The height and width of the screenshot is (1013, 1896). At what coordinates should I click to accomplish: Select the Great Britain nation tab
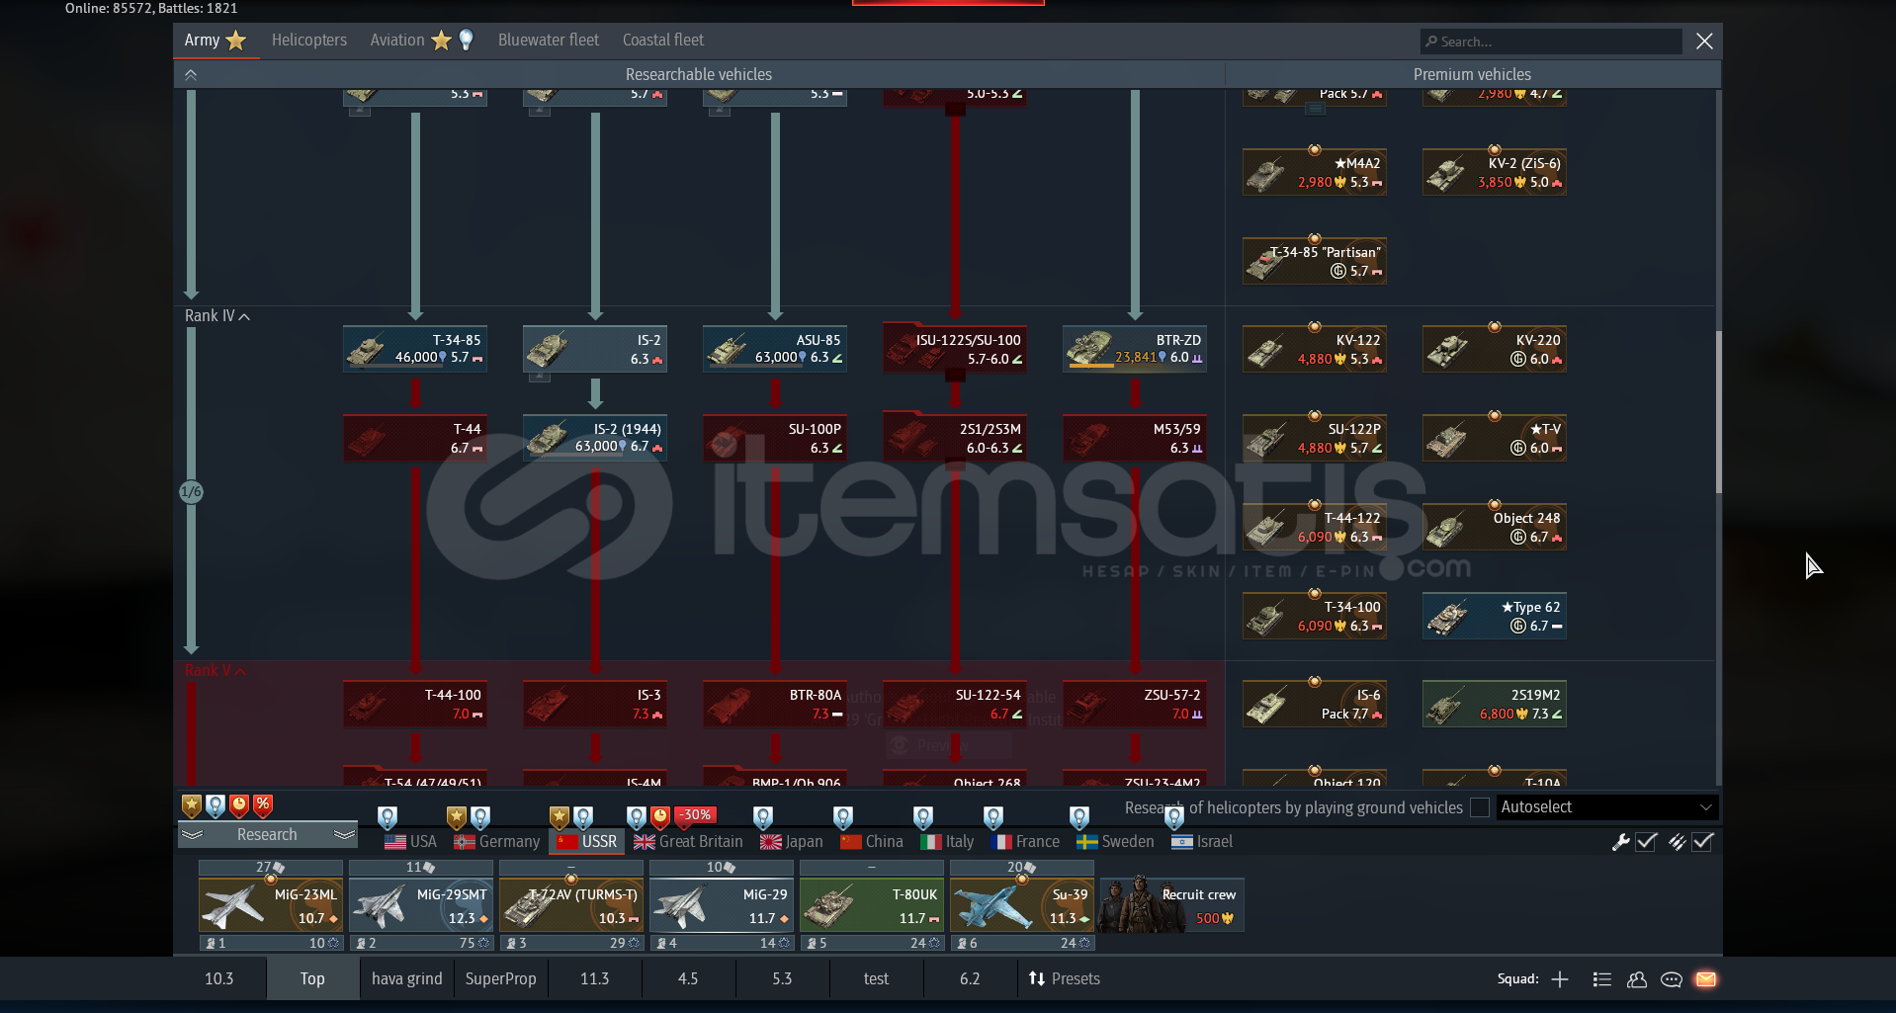[x=689, y=842]
